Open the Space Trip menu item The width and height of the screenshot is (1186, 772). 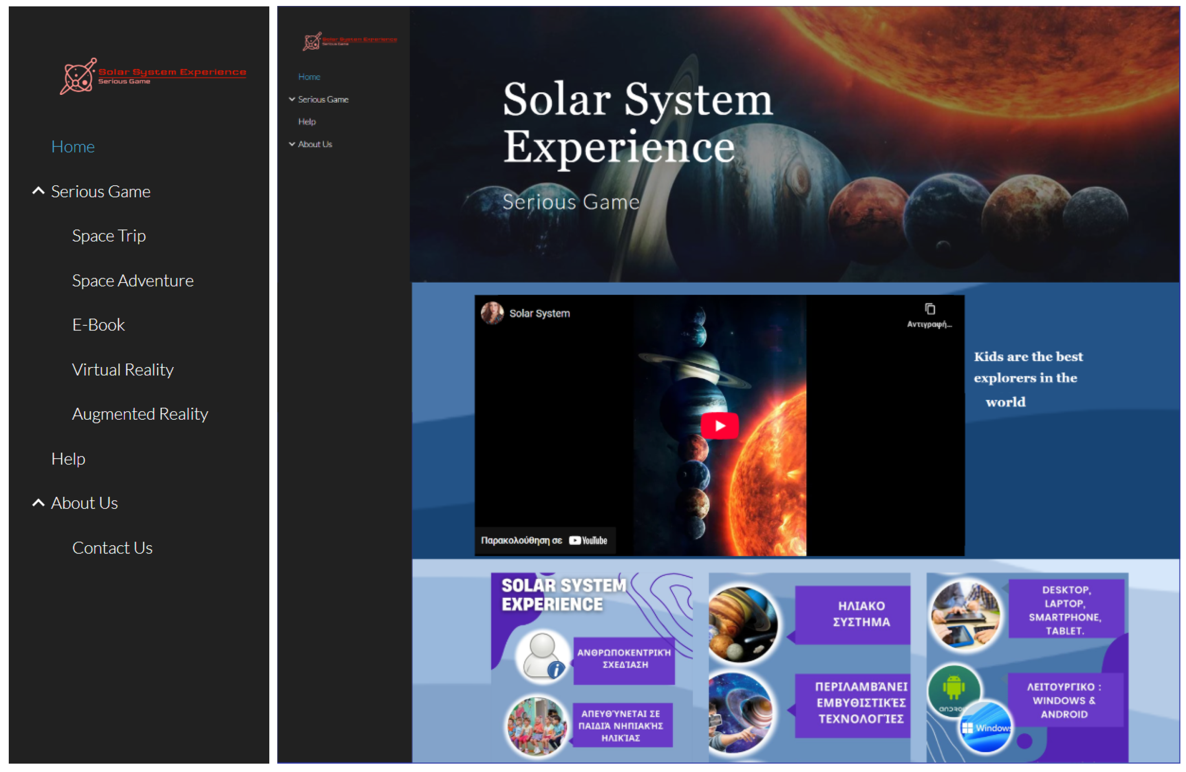coord(109,236)
